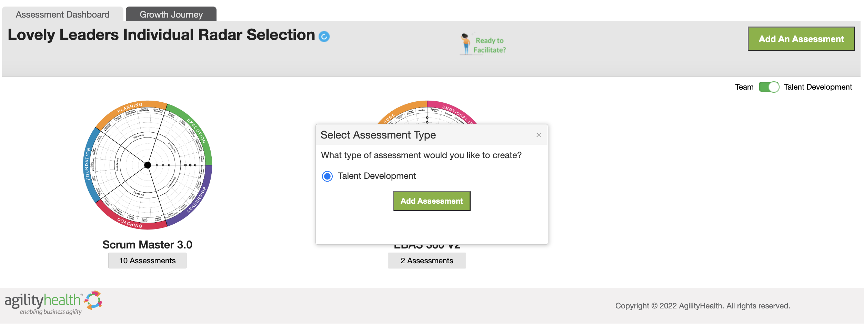Click the Ready to Facilitate figure icon
Viewport: 864px width, 326px height.
465,44
